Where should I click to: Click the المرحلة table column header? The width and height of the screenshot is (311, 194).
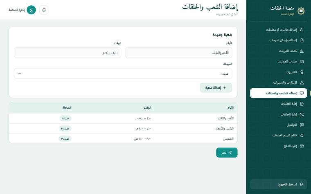pos(67,108)
